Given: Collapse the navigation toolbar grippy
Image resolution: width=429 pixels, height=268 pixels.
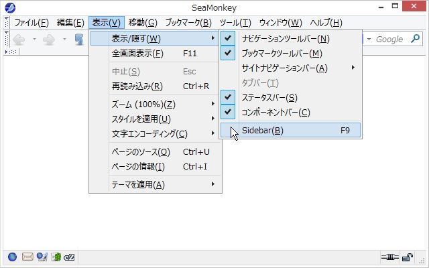Looking at the screenshot, I should 7,39.
